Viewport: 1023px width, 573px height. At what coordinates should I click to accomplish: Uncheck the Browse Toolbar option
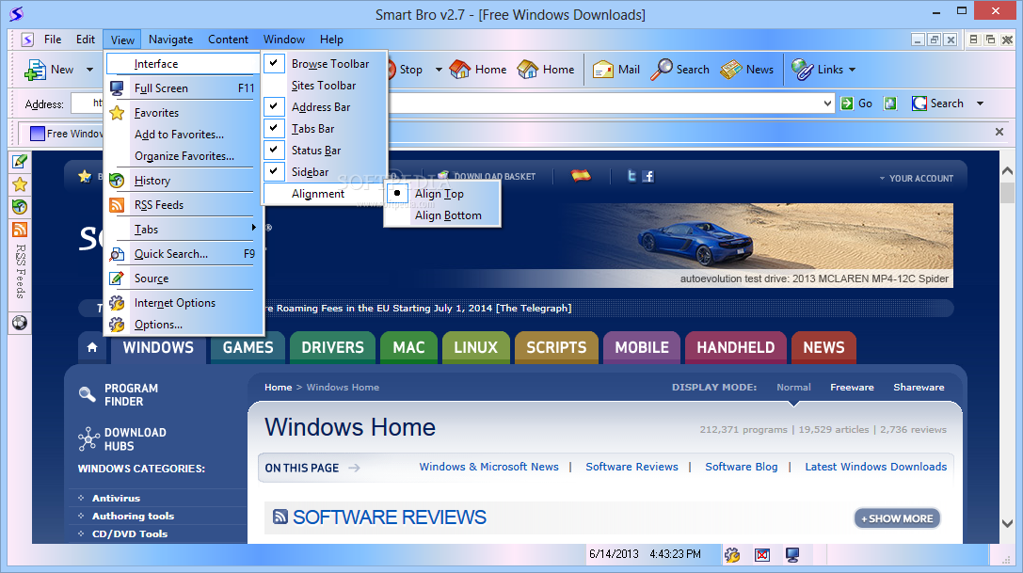326,63
